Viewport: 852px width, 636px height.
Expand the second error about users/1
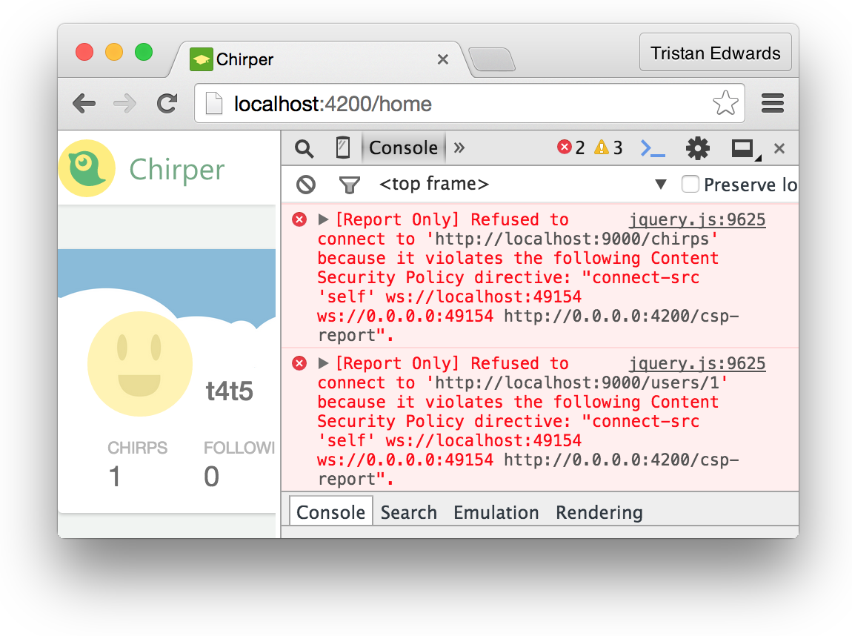coord(323,363)
